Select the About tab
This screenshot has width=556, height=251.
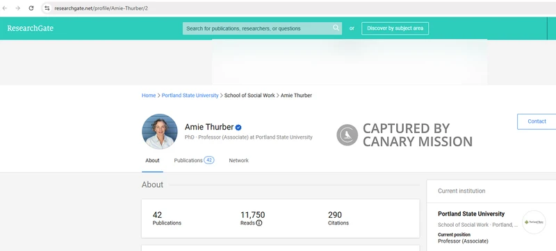click(152, 160)
